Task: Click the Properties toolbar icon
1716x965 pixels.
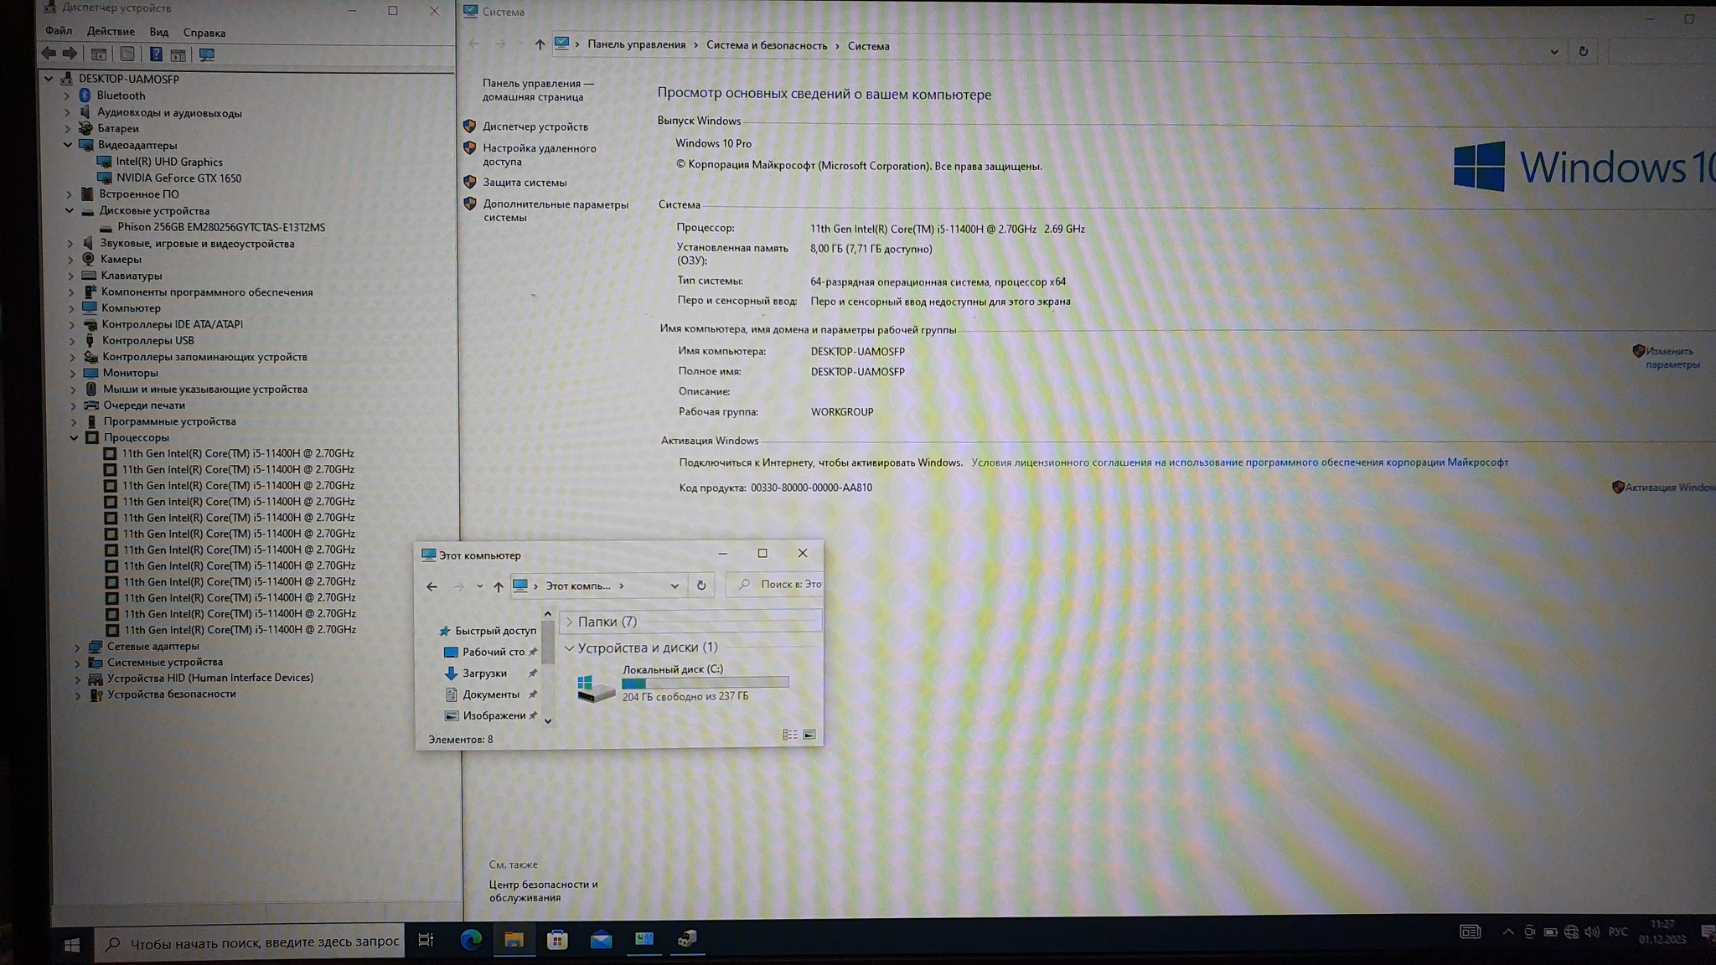Action: tap(127, 54)
